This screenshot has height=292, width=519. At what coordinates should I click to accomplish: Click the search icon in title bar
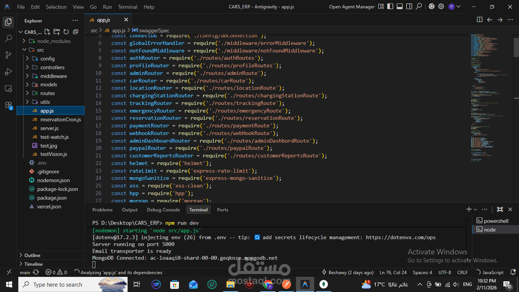point(419,6)
